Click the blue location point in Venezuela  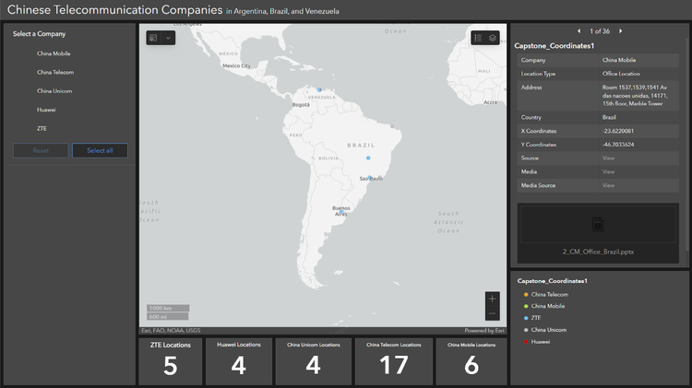point(319,90)
